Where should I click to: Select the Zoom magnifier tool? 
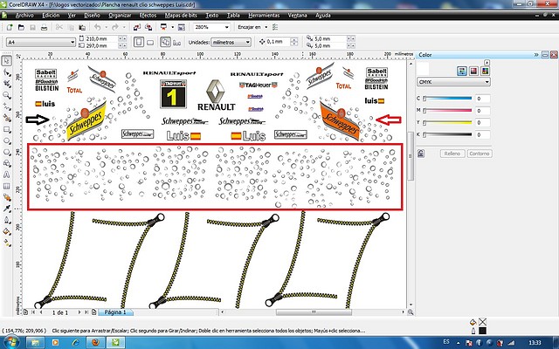tap(6, 95)
